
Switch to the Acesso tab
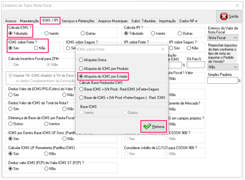coord(11,21)
